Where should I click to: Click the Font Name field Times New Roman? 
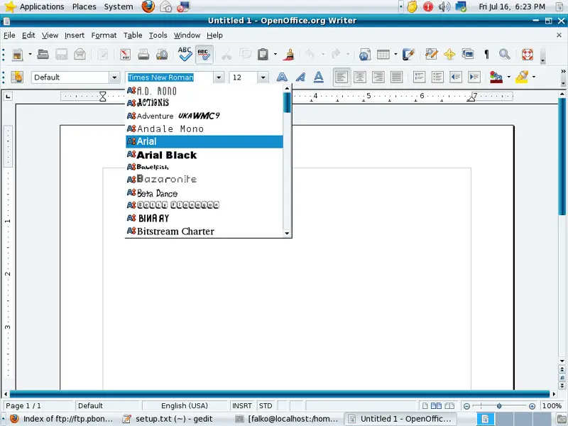pos(170,77)
